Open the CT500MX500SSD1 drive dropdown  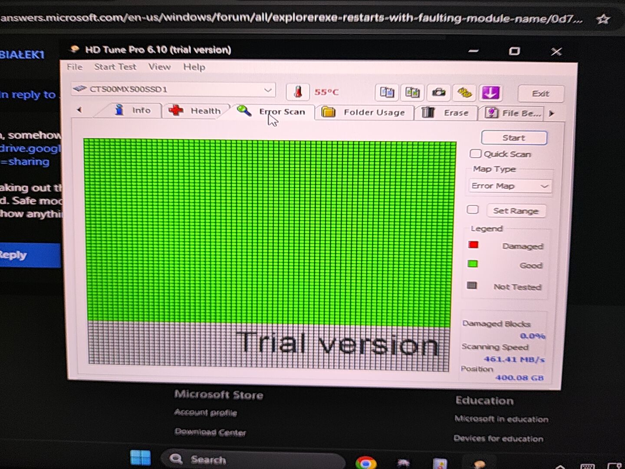(x=174, y=89)
